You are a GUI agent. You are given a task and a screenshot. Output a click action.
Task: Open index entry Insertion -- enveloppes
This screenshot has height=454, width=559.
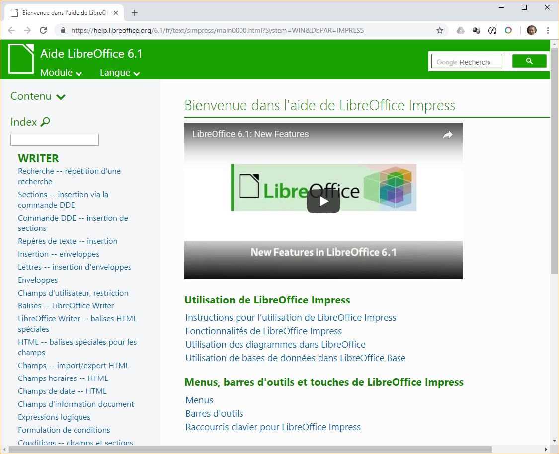(x=59, y=254)
